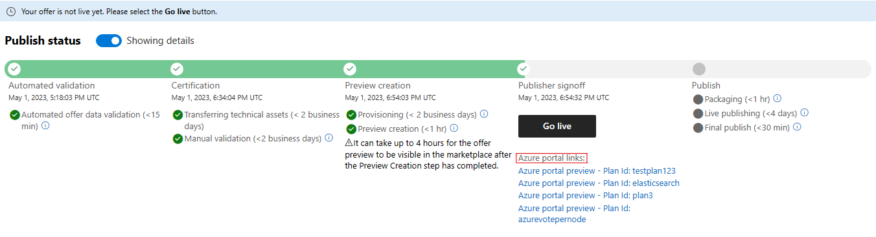Viewport: 876px width, 237px height.
Task: Click green check beside Manual validation
Action: coord(178,139)
